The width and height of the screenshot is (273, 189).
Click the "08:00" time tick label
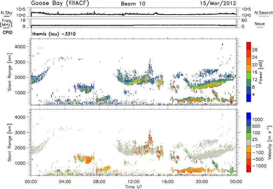(99, 182)
